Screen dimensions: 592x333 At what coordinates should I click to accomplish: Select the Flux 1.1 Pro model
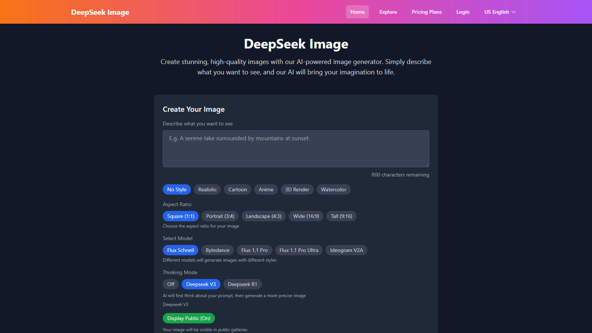coord(255,250)
